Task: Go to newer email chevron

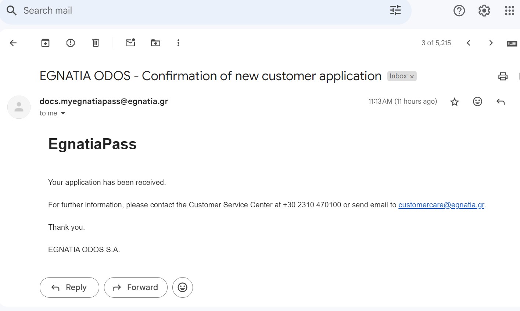Action: coord(468,43)
